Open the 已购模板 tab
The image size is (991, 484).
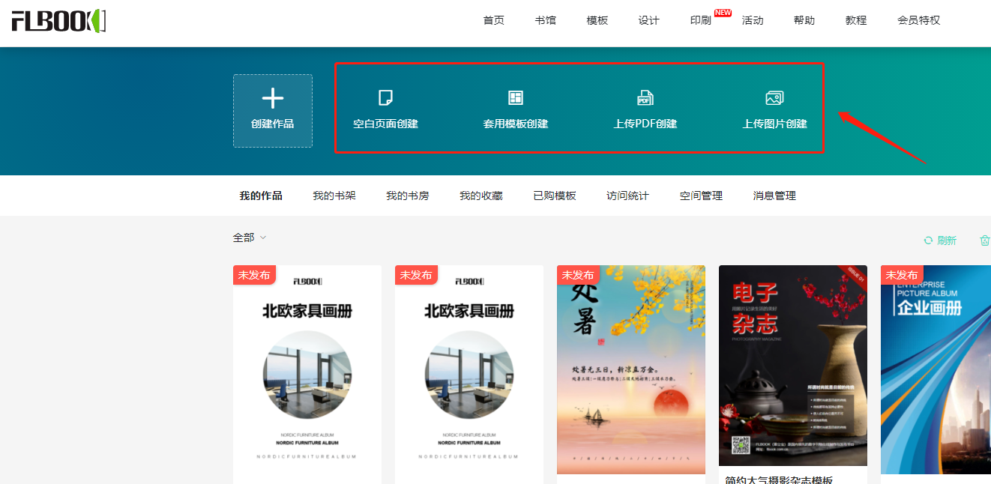tap(555, 196)
